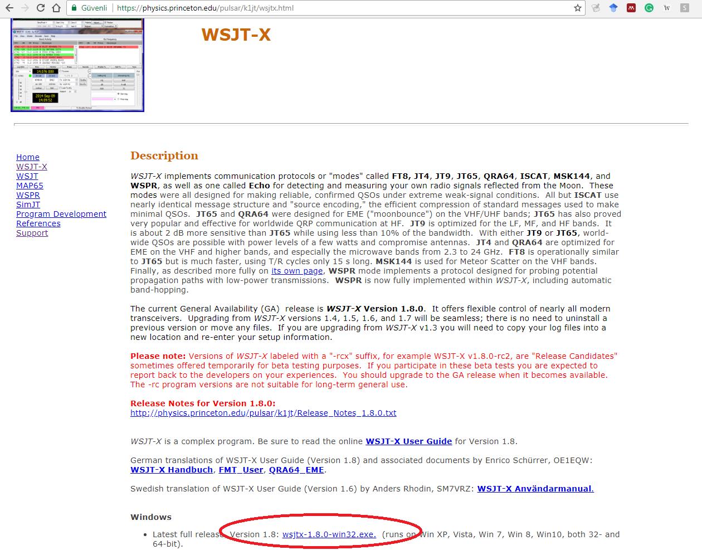Click the S extension icon

pos(684,8)
